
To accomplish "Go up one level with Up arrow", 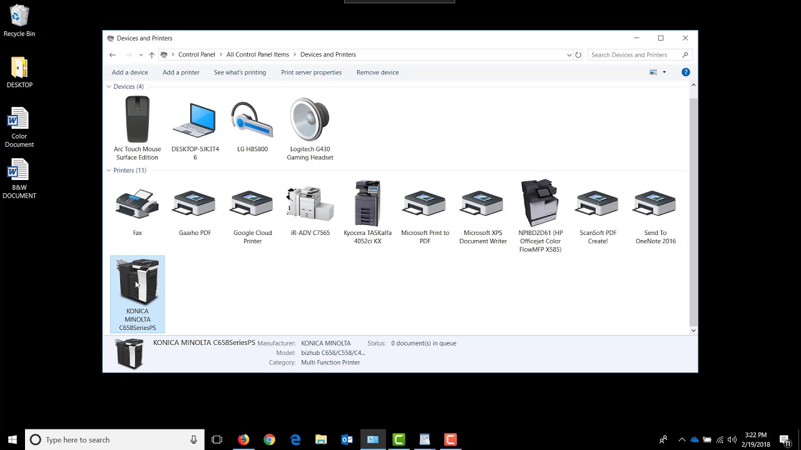I will 151,55.
